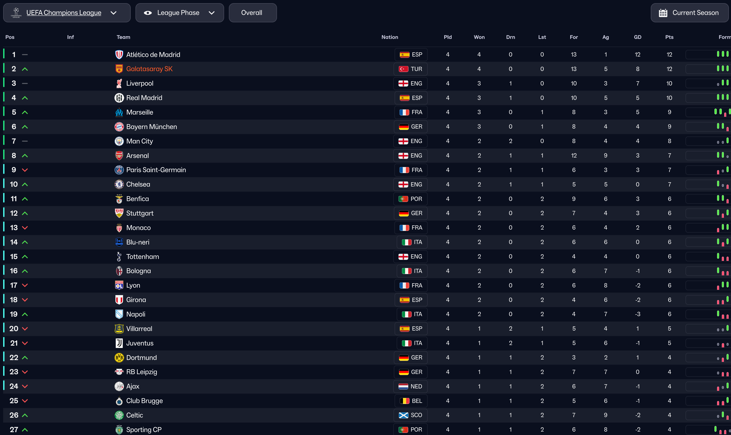Click the Juventus club logo
The image size is (731, 435).
pyautogui.click(x=119, y=343)
